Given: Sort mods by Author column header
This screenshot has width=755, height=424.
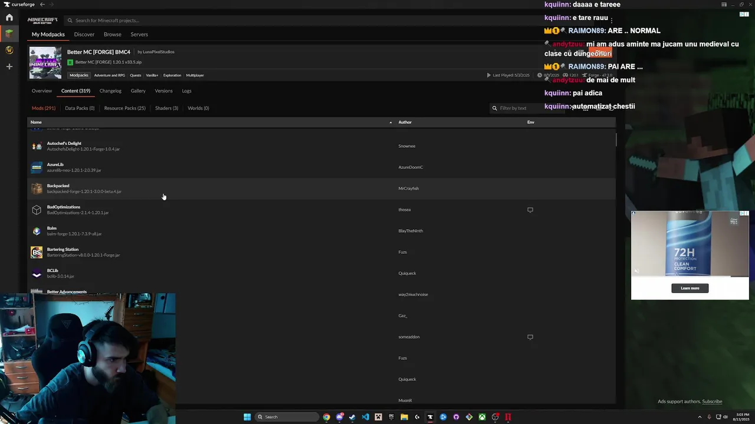Looking at the screenshot, I should [405, 122].
